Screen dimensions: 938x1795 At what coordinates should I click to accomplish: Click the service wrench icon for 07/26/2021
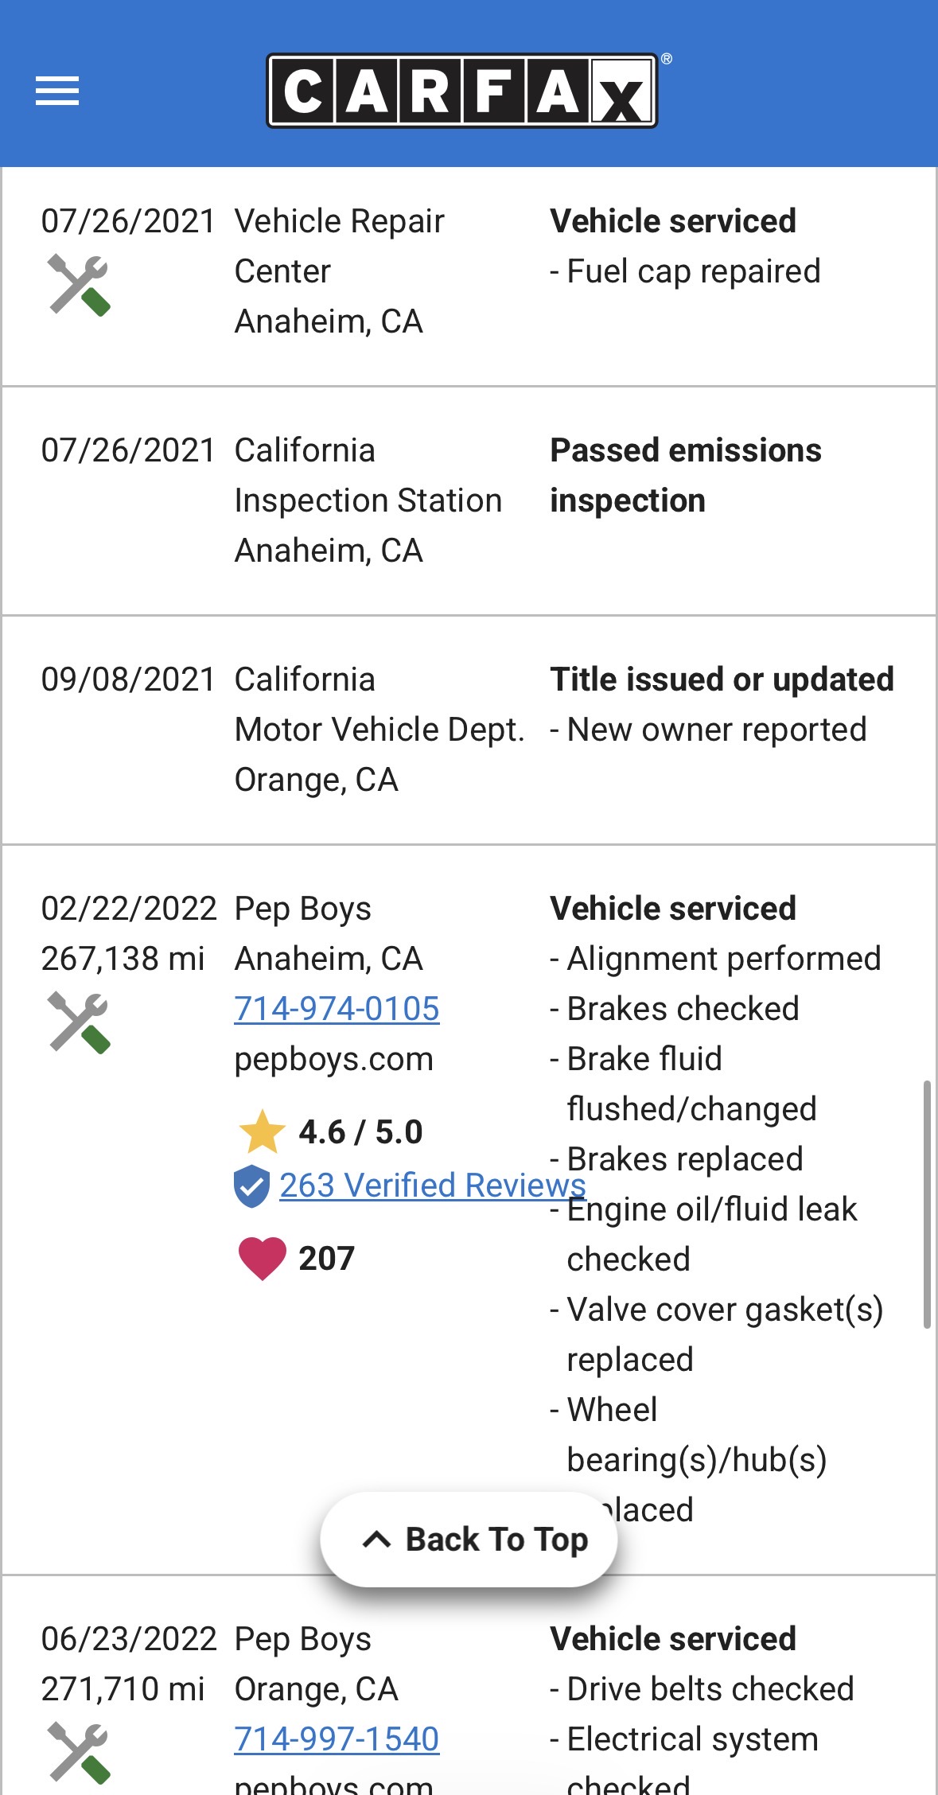[x=78, y=285]
